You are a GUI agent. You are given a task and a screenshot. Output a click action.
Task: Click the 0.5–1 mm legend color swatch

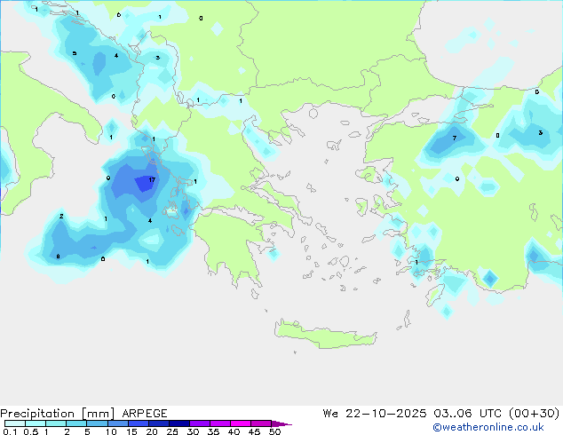point(36,423)
